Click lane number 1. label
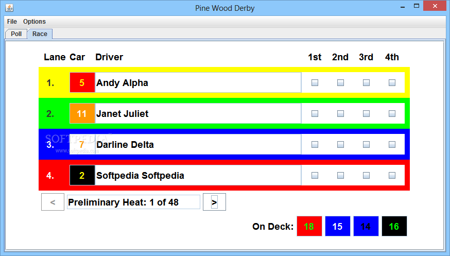The image size is (450, 256). (x=50, y=83)
